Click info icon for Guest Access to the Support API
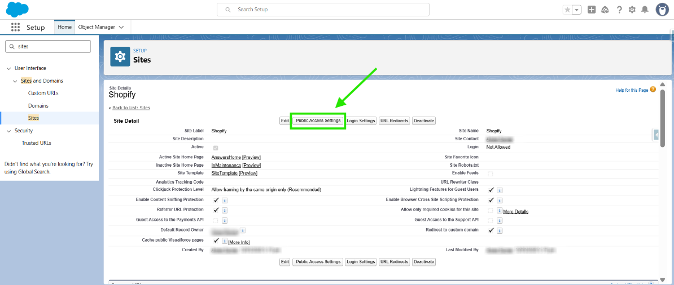Viewport: 674px width, 285px height. (x=500, y=221)
